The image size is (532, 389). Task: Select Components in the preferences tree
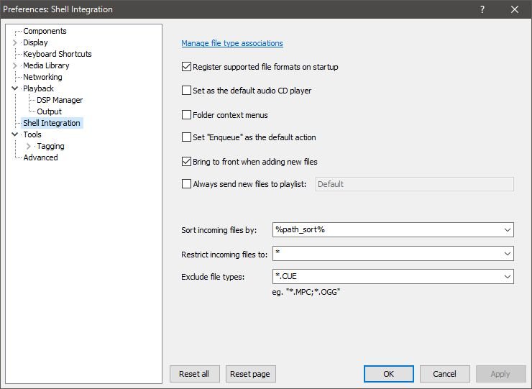pos(45,31)
